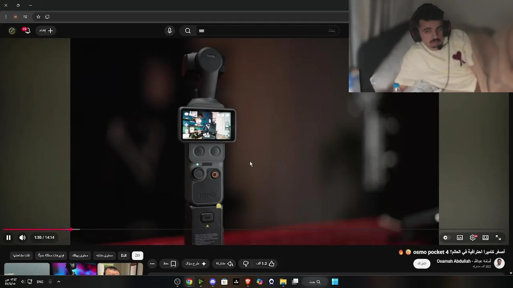Open the notifications bell
Screen dimensions: 513x288
pyautogui.click(x=26, y=30)
